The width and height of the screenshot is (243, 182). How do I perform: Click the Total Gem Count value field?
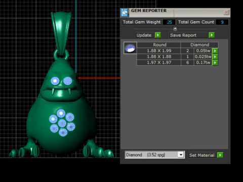tap(222, 22)
